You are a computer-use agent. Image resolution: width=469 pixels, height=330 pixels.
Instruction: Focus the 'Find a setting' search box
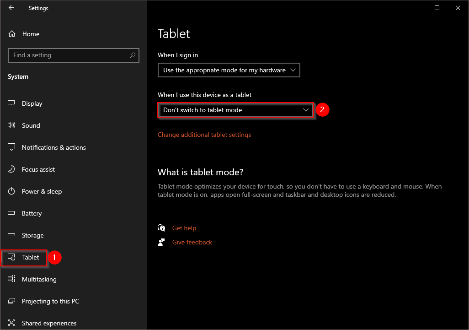point(69,55)
